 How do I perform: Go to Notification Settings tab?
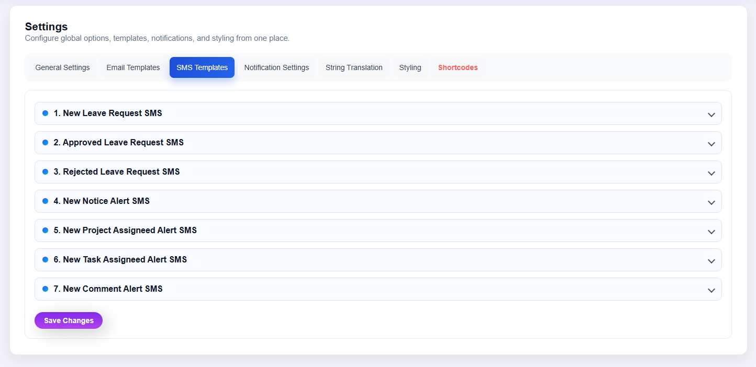pos(276,67)
